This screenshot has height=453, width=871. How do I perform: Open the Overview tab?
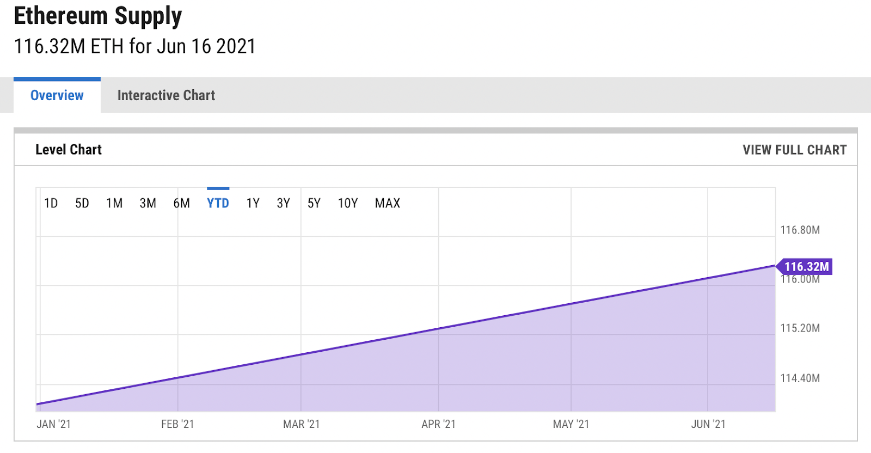click(x=57, y=95)
